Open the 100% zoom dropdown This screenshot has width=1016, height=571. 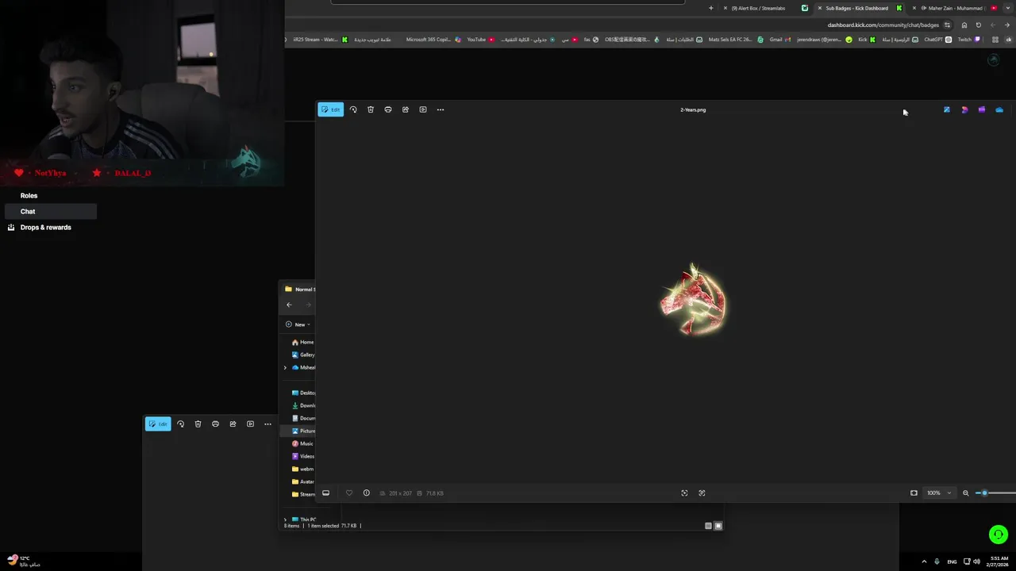point(939,493)
